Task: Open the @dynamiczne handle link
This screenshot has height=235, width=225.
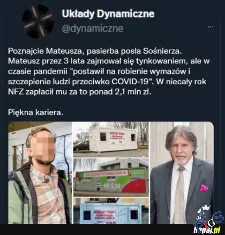Action: click(x=93, y=28)
